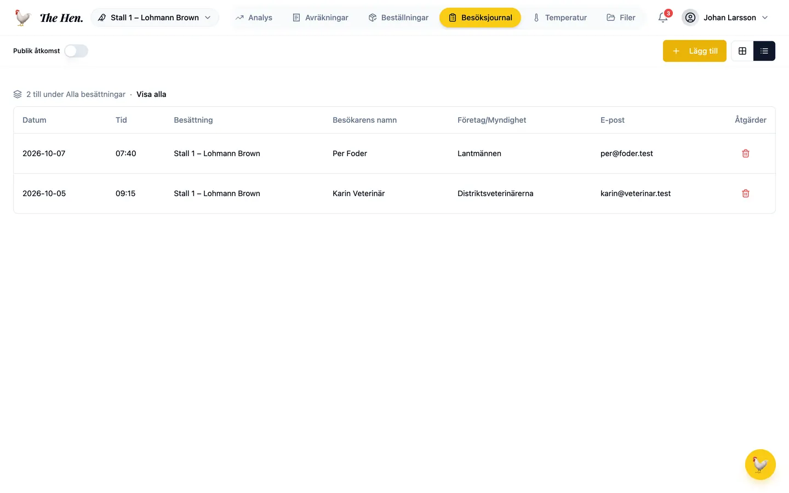Click the Karin Veterinär name cell
The width and height of the screenshot is (789, 493).
[358, 193]
